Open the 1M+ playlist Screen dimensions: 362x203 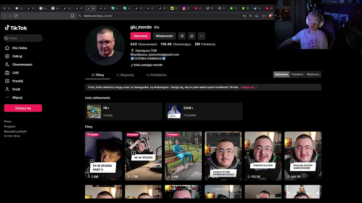click(124, 112)
